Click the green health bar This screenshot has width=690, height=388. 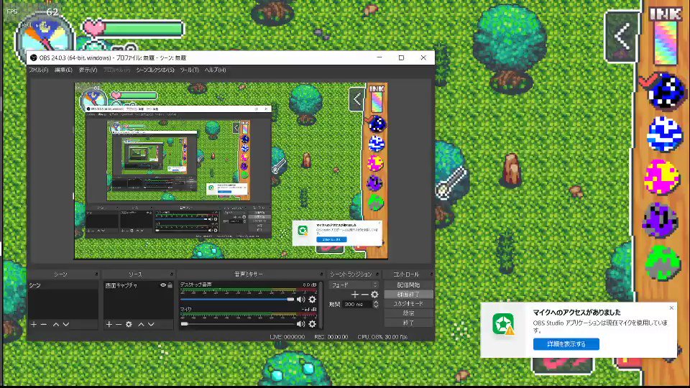(143, 29)
